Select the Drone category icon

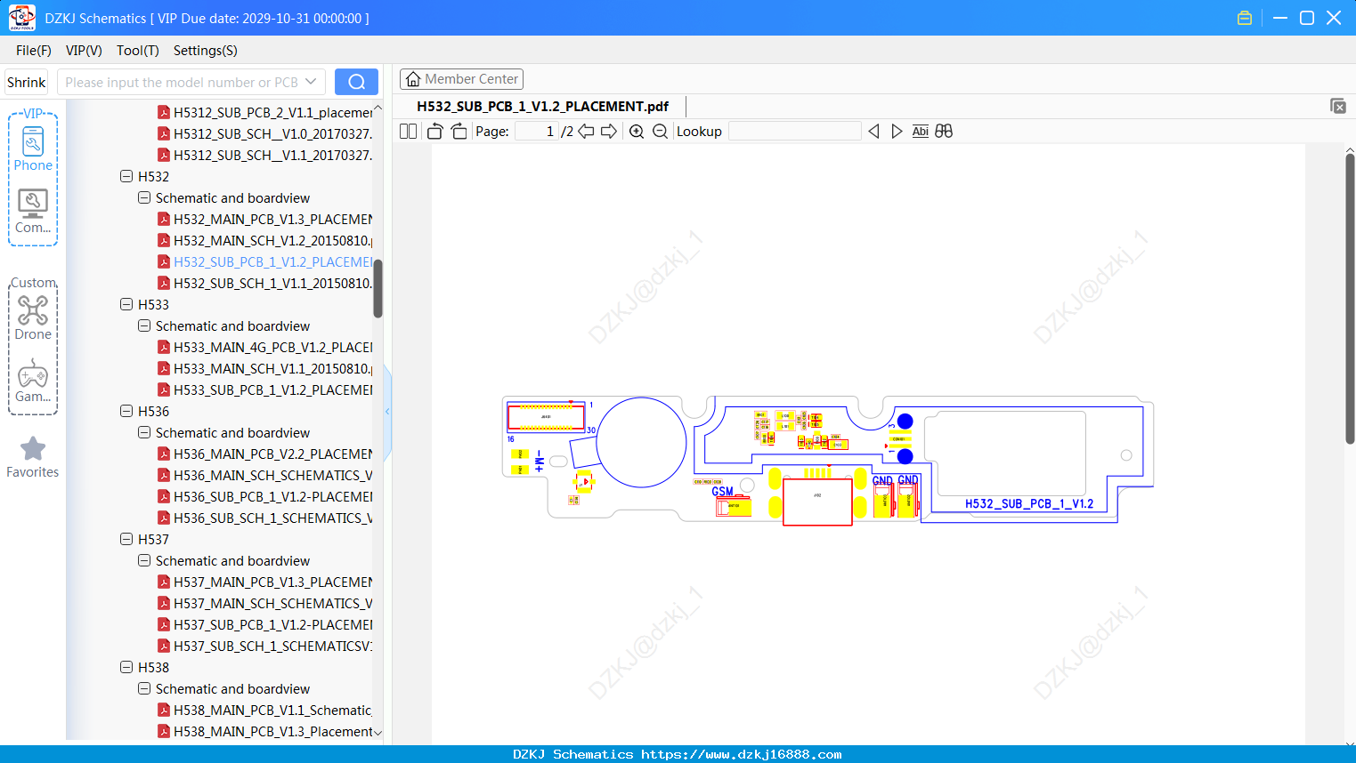33,317
